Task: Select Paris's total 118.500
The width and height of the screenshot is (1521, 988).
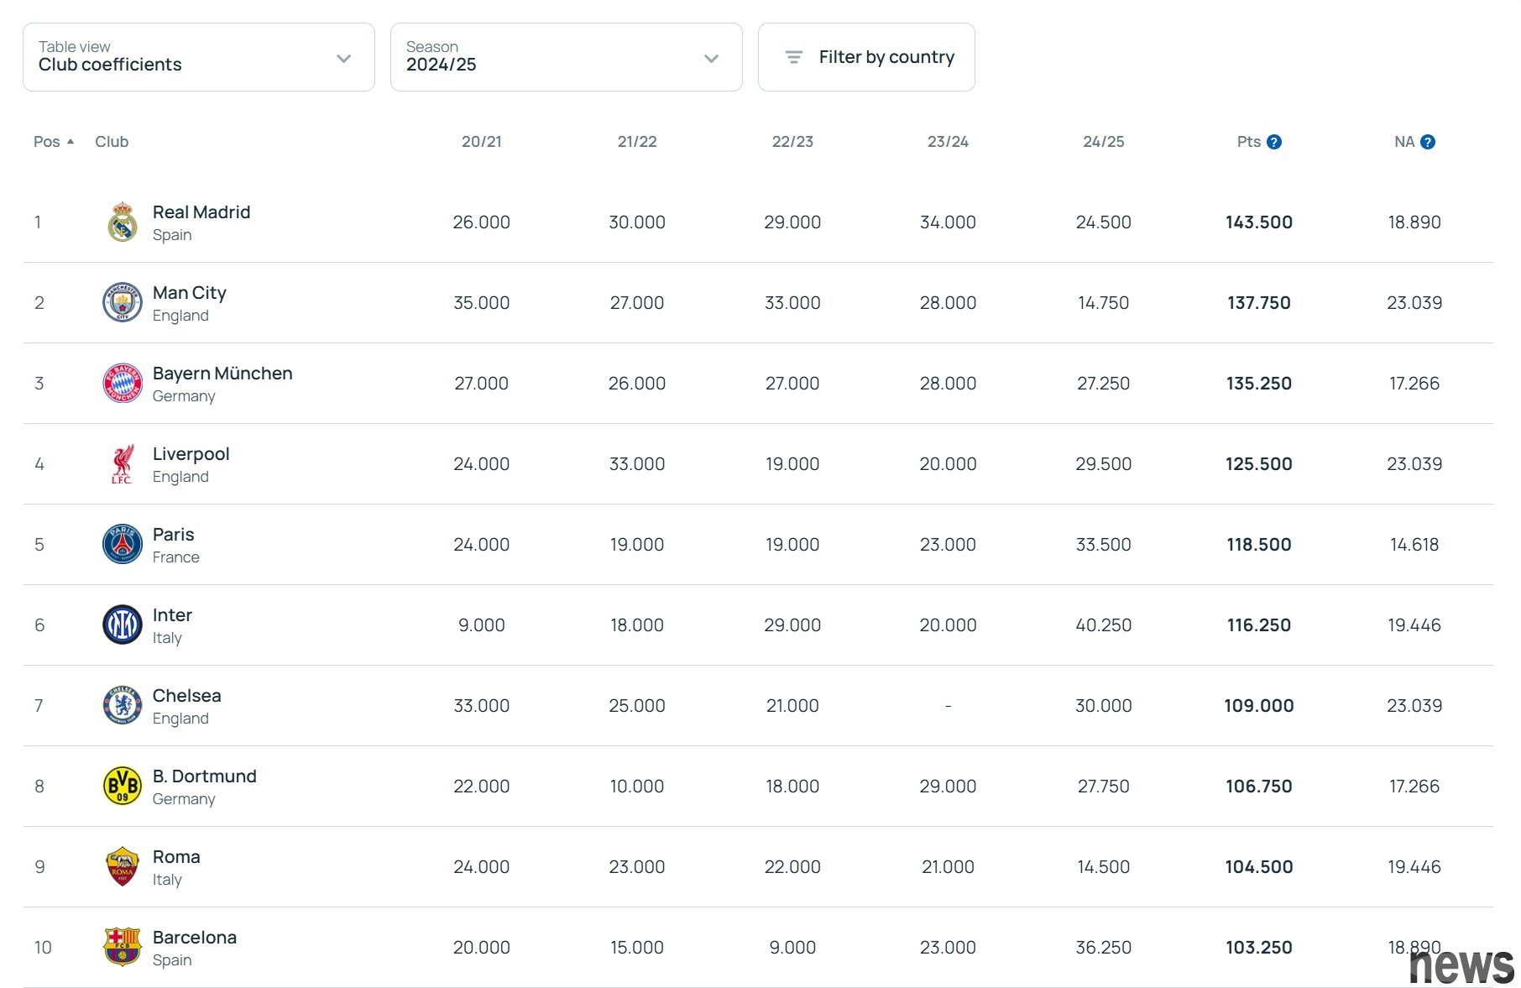Action: (1259, 545)
